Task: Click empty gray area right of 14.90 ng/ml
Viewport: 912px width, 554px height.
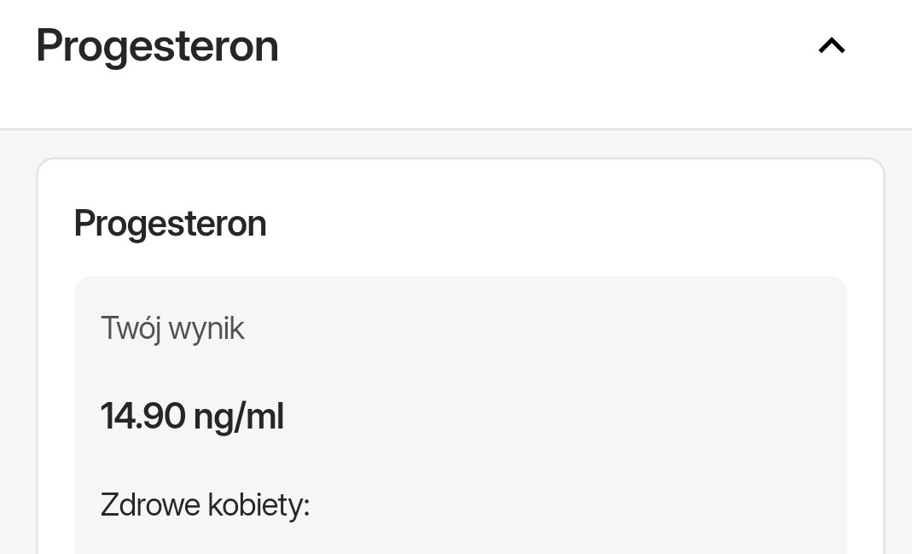Action: click(x=555, y=417)
